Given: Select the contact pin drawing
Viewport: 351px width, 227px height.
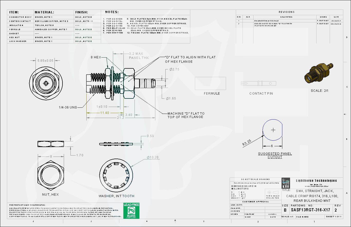Looking at the screenshot, I should click(258, 83).
